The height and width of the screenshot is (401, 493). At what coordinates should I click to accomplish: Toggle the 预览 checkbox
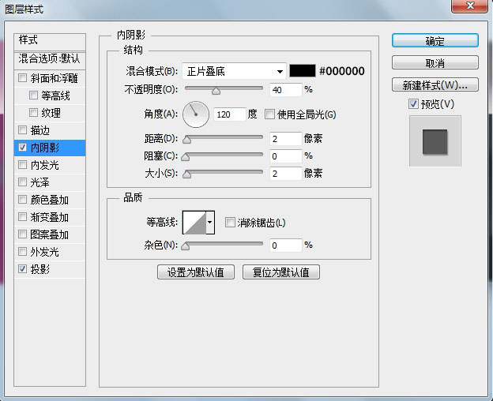[x=413, y=104]
